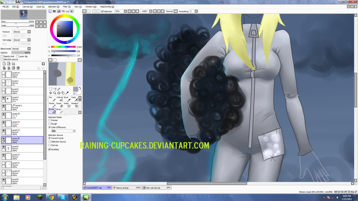Click the foreground color swatch
Screen dimensions: 358x201
click(75, 89)
